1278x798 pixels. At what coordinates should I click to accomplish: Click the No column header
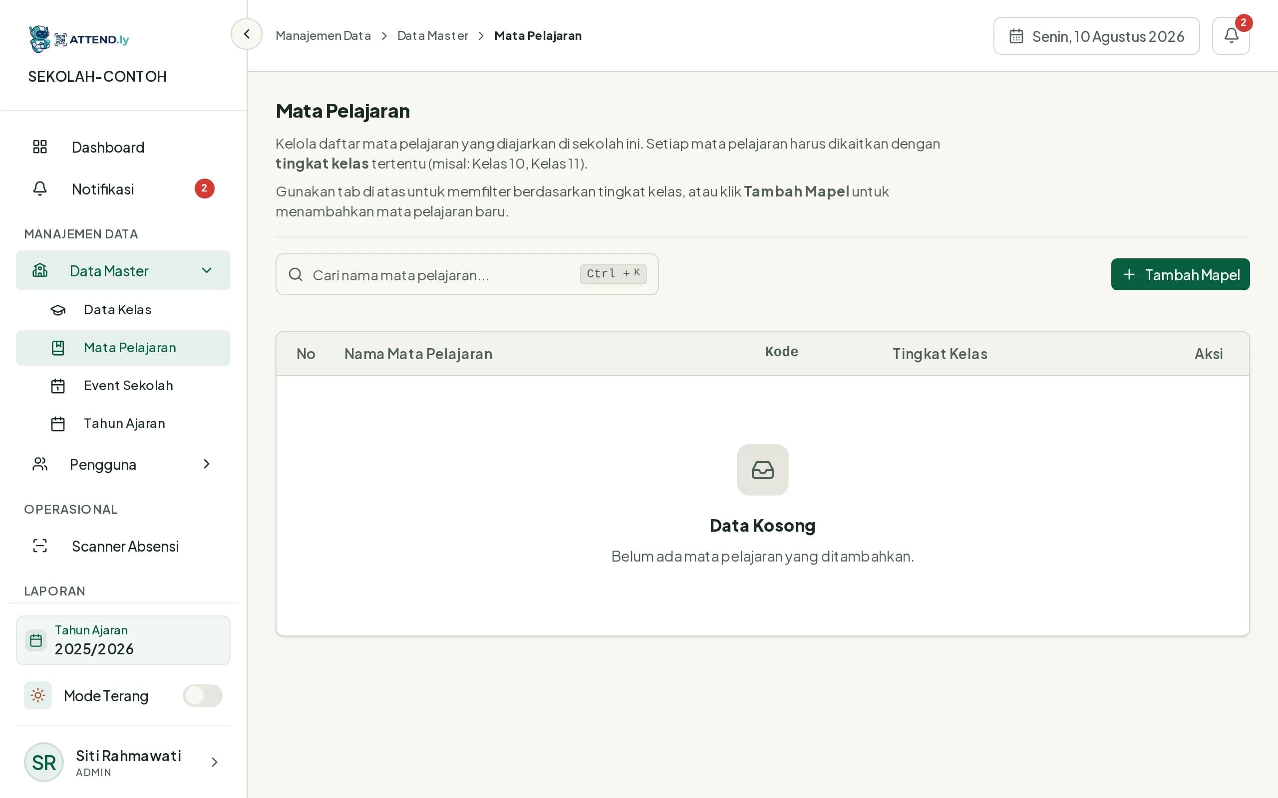point(306,354)
